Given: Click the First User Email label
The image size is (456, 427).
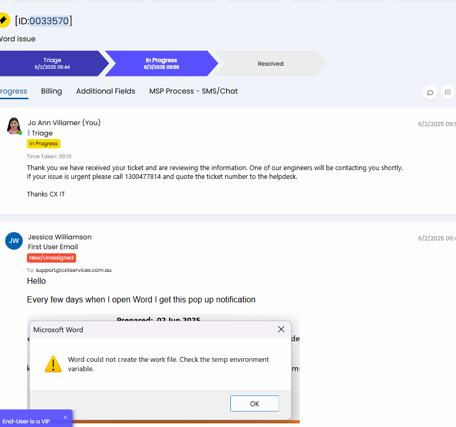Looking at the screenshot, I should click(53, 247).
